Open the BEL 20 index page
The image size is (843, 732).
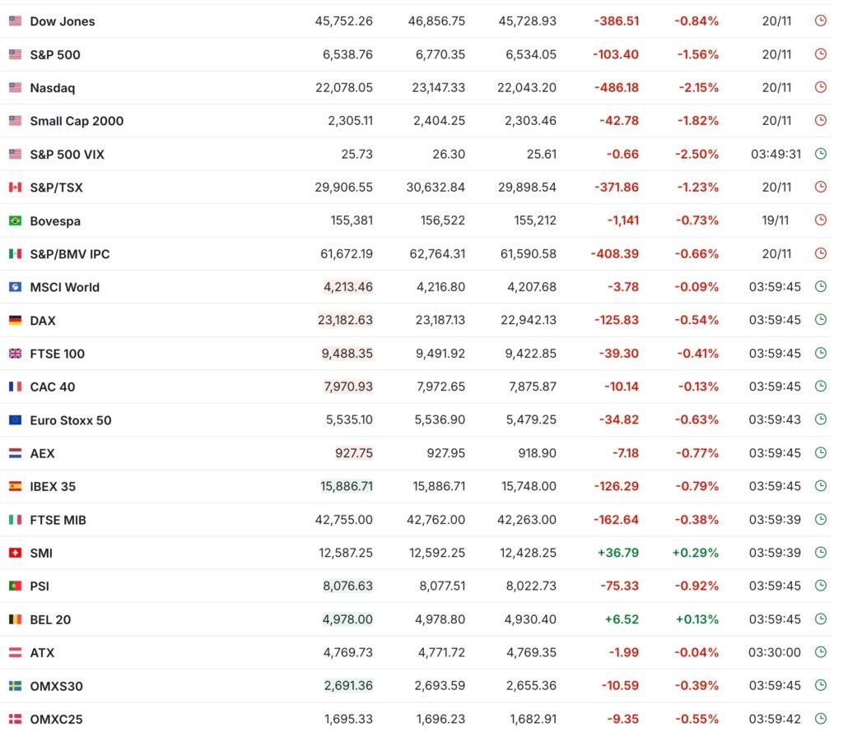point(50,619)
